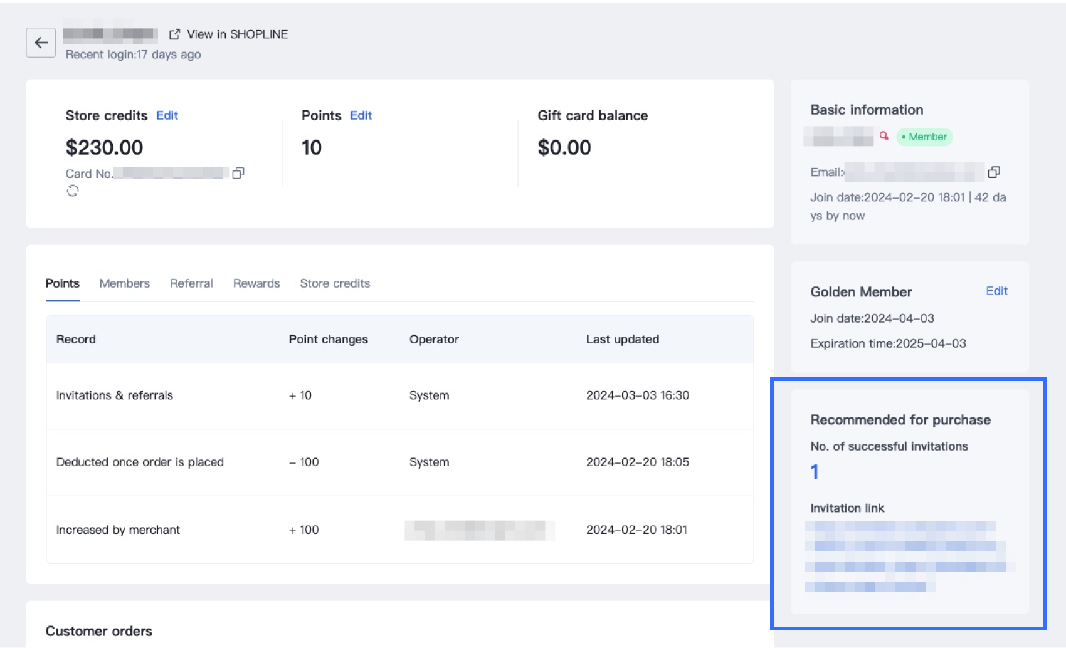Viewport: 1066px width, 648px height.
Task: Edit the Golden Member membership
Action: pyautogui.click(x=996, y=291)
